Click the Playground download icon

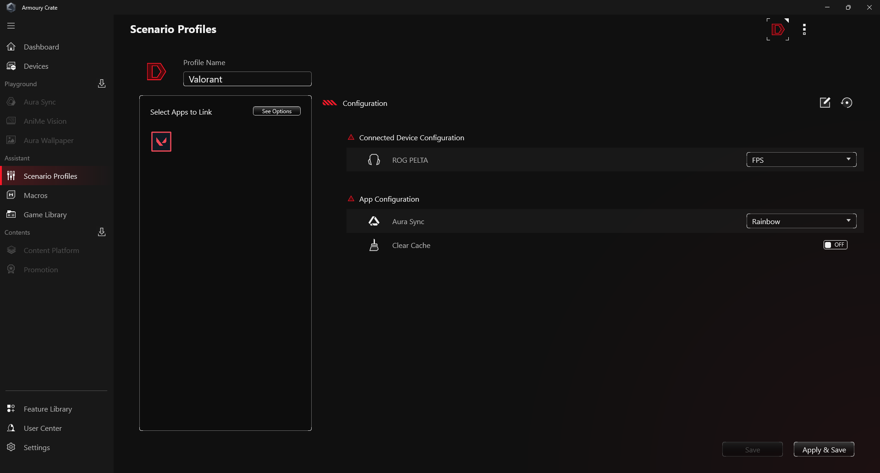(102, 83)
